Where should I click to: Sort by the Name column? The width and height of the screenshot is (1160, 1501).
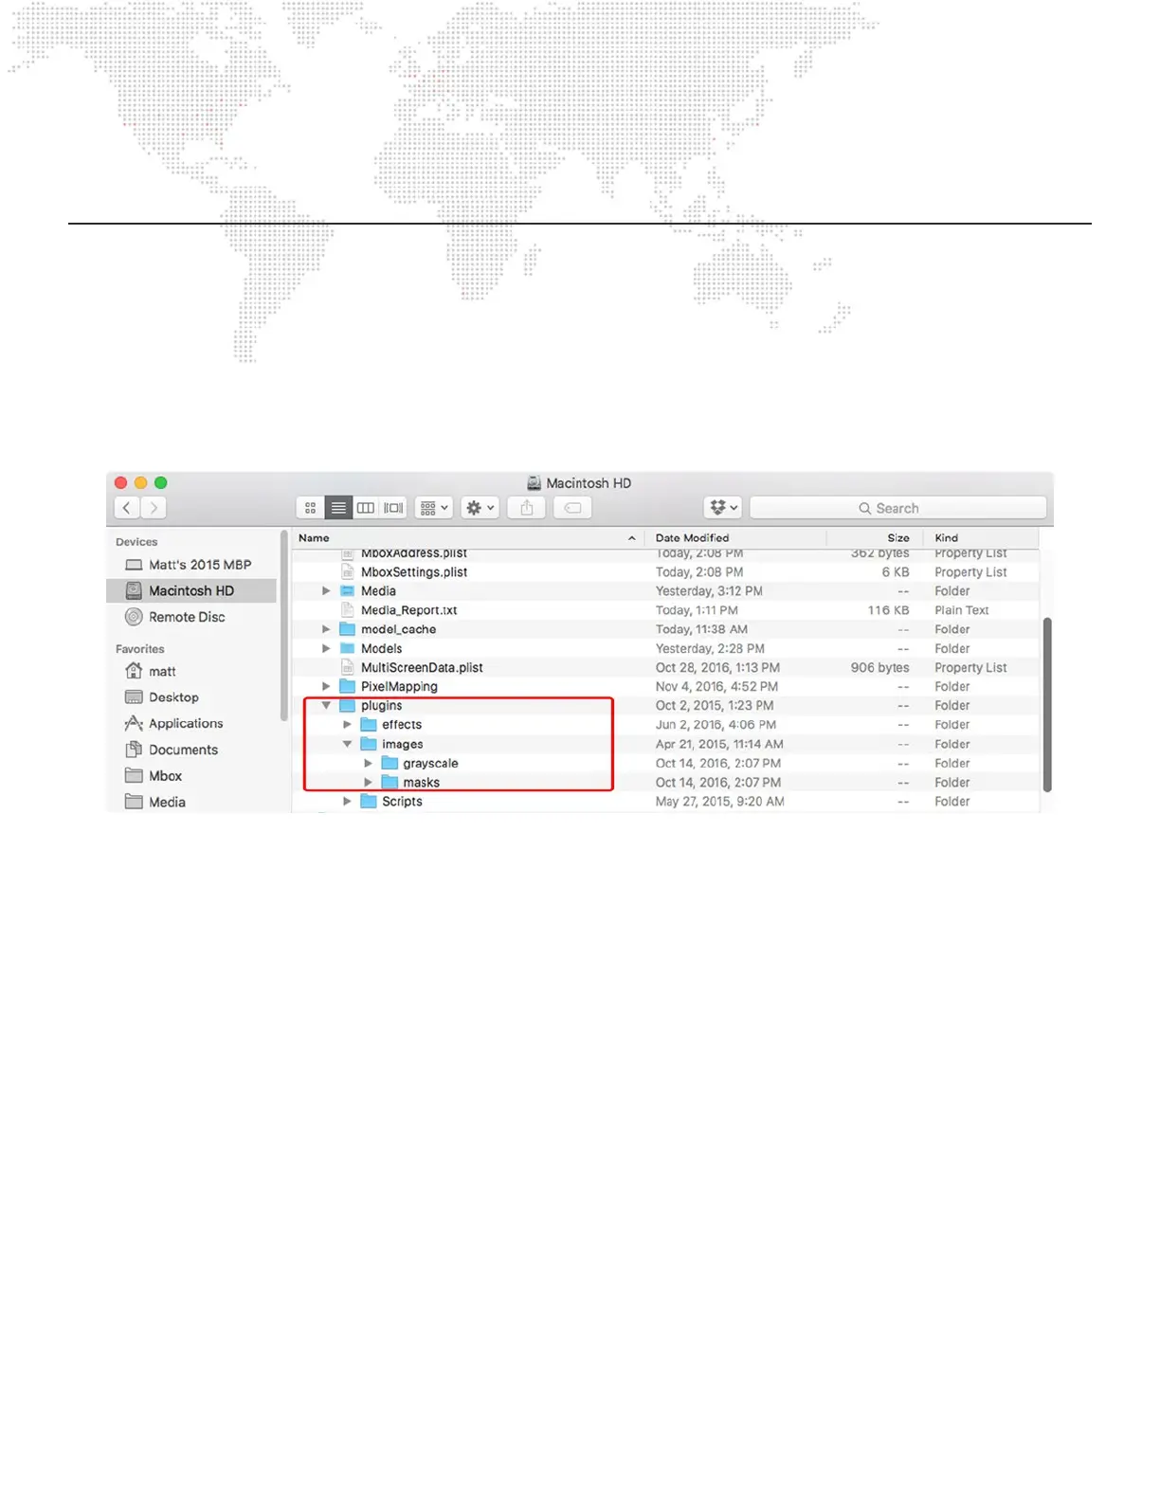click(467, 537)
